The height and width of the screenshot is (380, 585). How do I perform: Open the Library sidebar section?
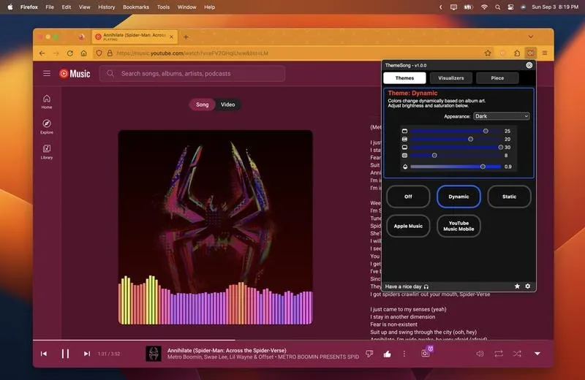point(47,152)
